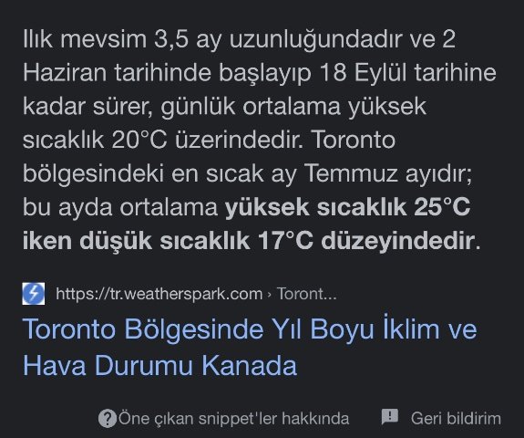Click 'bölgesindeki en sıcak ay' text
This screenshot has height=438, width=524.
coord(159,173)
